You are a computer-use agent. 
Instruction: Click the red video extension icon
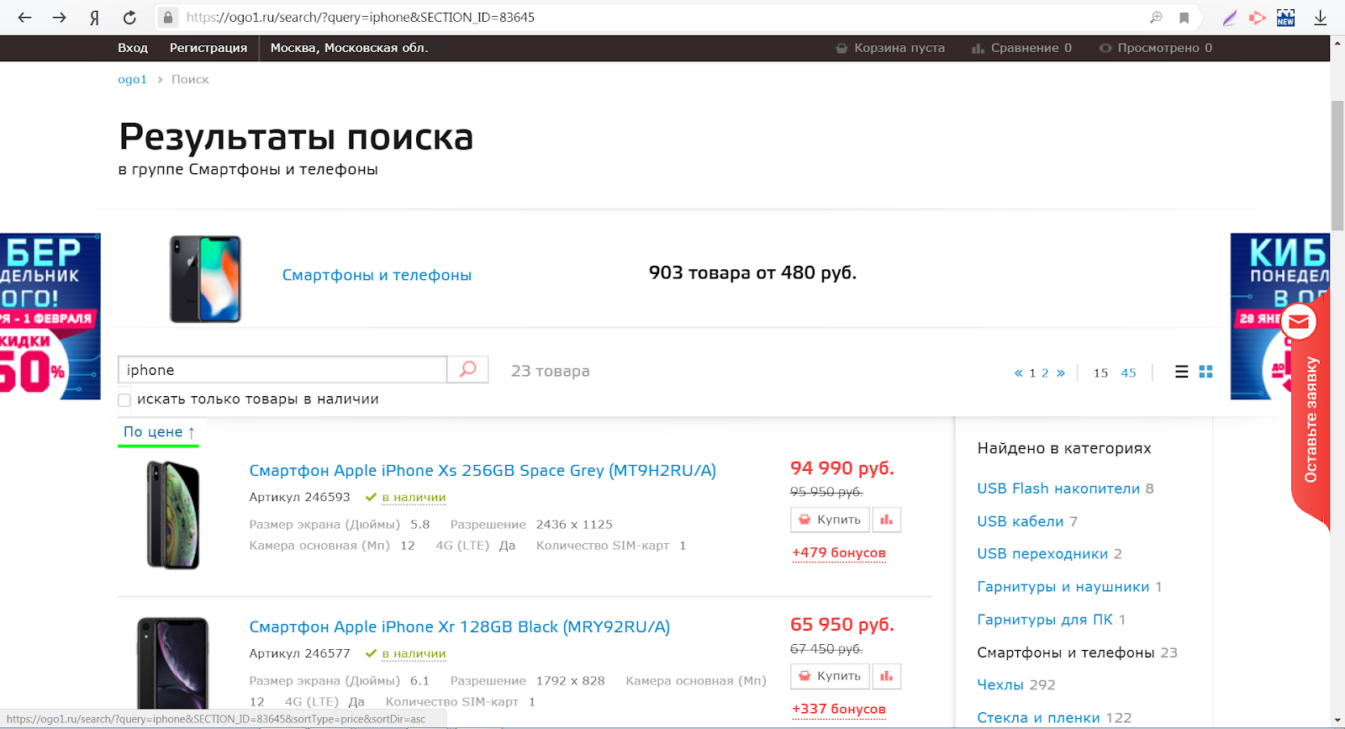pyautogui.click(x=1258, y=18)
